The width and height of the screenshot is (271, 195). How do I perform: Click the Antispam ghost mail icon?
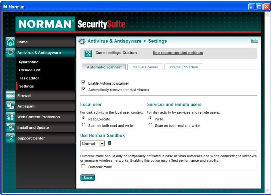click(x=10, y=106)
